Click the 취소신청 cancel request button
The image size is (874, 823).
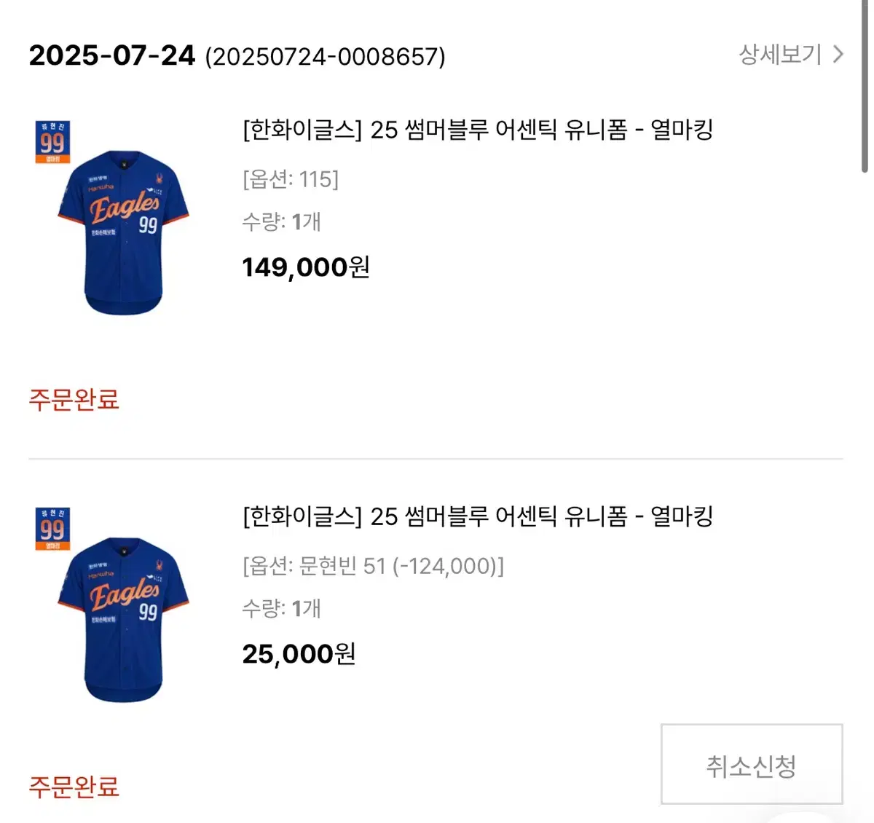[x=750, y=763]
